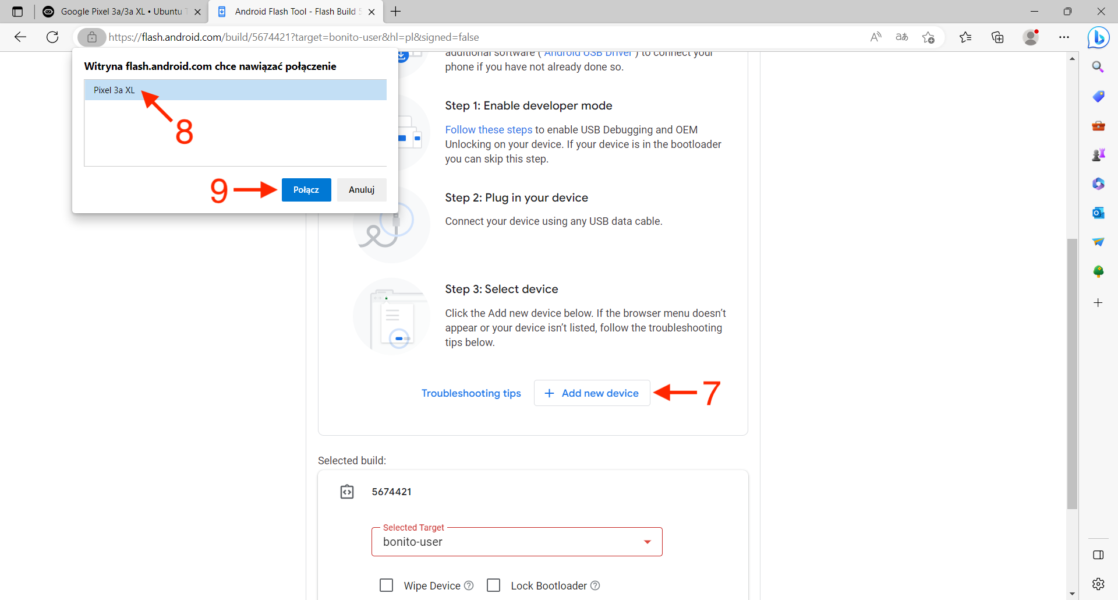Enable the Wipe Device checkbox

click(x=387, y=585)
